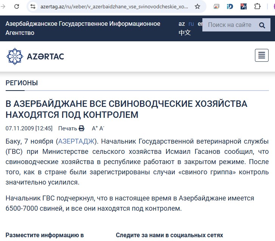Click the printer icon next to Печать

click(x=81, y=128)
